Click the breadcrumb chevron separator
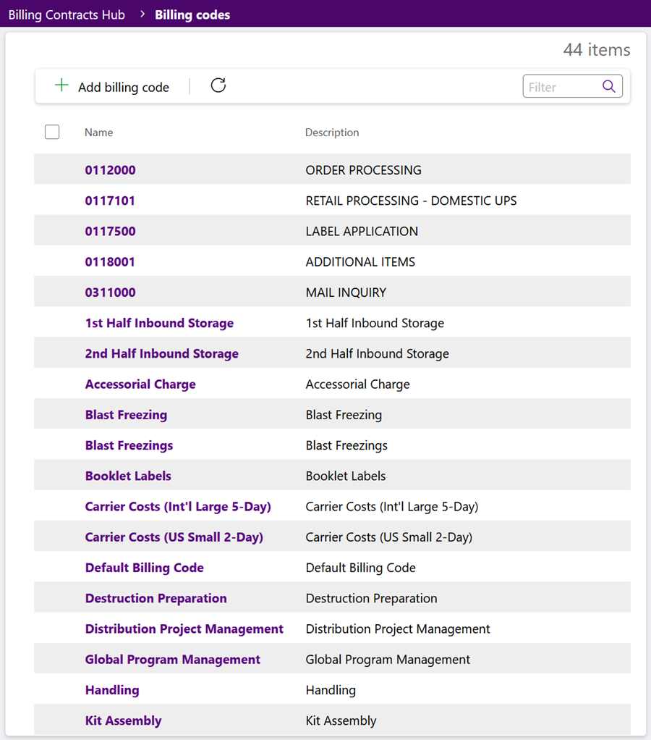Image resolution: width=651 pixels, height=740 pixels. [142, 14]
